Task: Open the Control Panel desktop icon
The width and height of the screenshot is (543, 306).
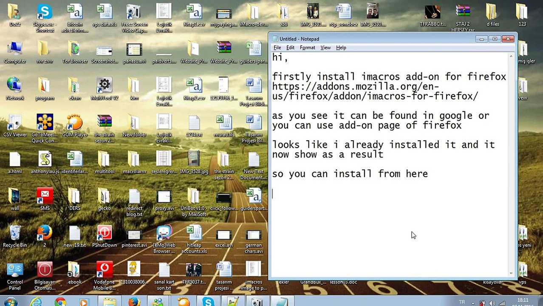Action: pyautogui.click(x=15, y=276)
